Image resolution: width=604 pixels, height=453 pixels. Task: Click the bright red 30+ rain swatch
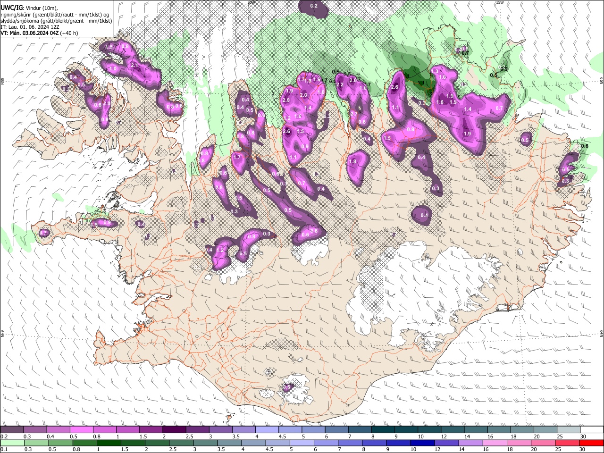pos(592,443)
